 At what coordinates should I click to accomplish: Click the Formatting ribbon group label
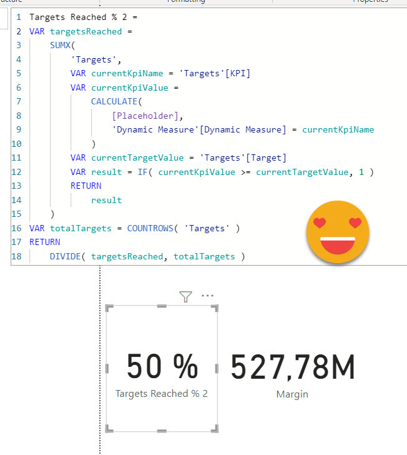coord(187,2)
